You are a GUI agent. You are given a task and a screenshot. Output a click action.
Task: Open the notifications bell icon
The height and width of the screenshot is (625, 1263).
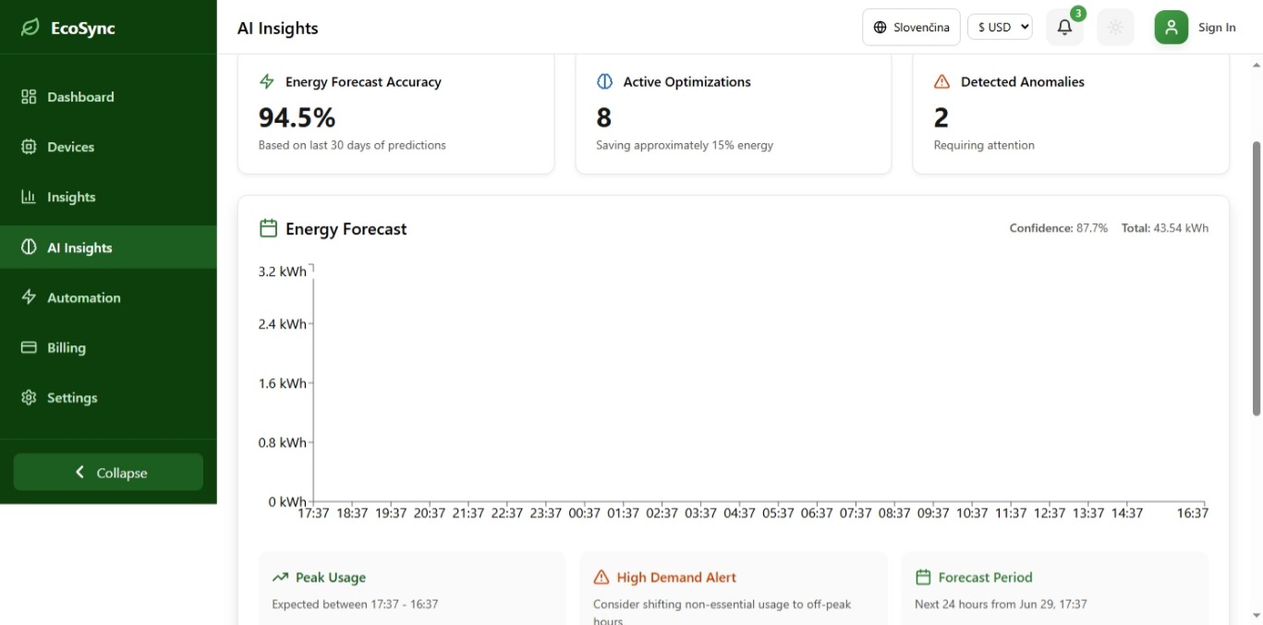(1064, 28)
